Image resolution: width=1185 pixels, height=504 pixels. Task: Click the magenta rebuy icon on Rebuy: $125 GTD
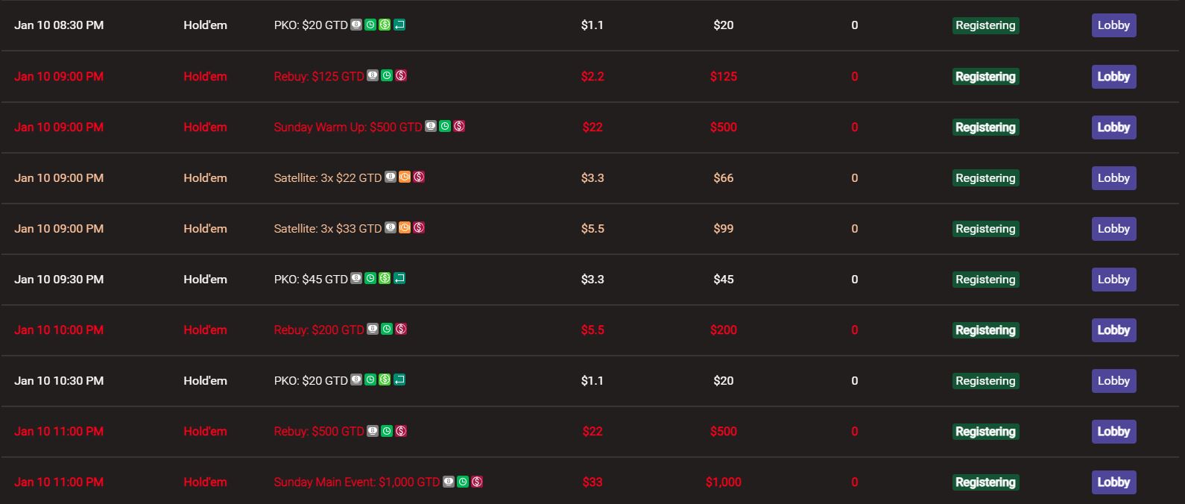pos(401,75)
